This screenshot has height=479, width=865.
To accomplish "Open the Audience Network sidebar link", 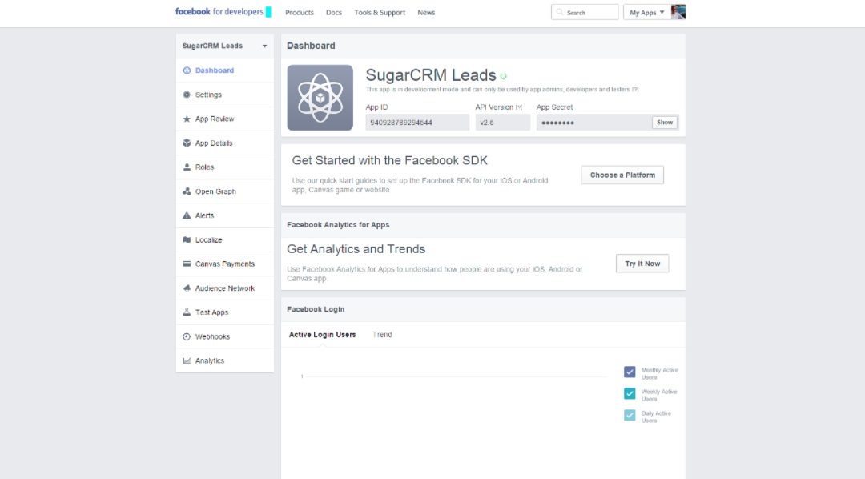I will coord(224,288).
